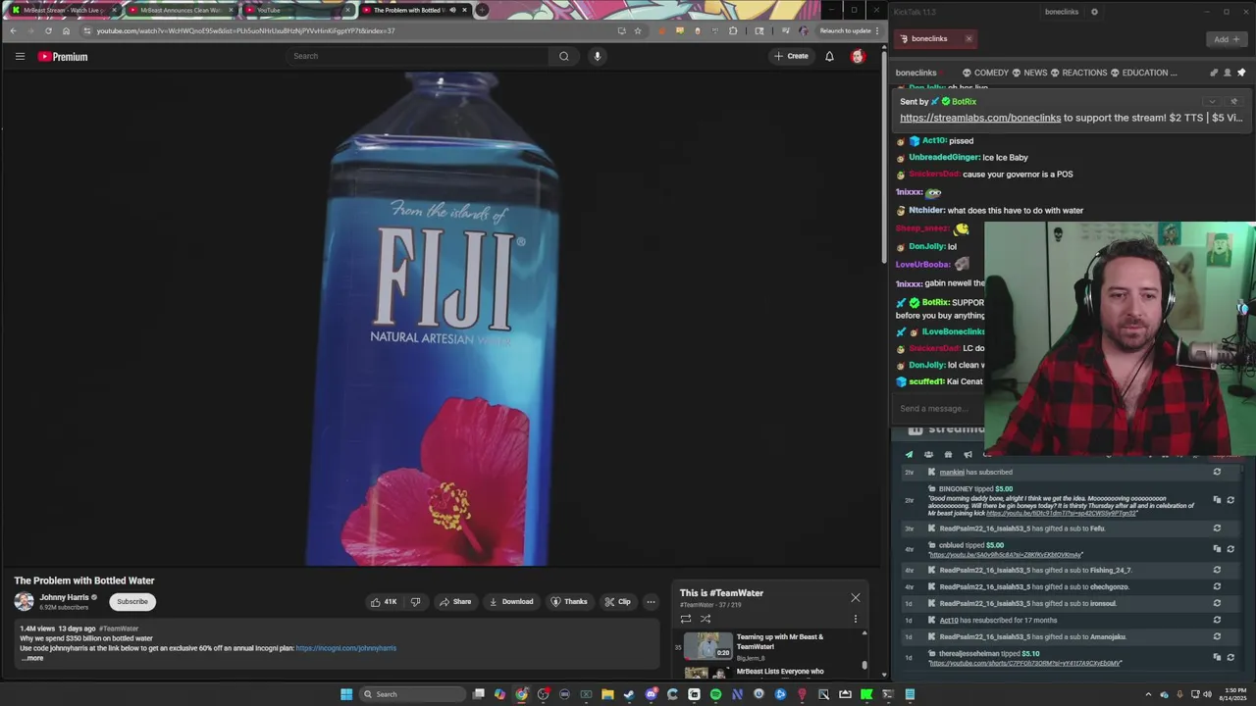Image resolution: width=1256 pixels, height=706 pixels.
Task: Open KickTalk settings gear icon
Action: coord(1094,12)
